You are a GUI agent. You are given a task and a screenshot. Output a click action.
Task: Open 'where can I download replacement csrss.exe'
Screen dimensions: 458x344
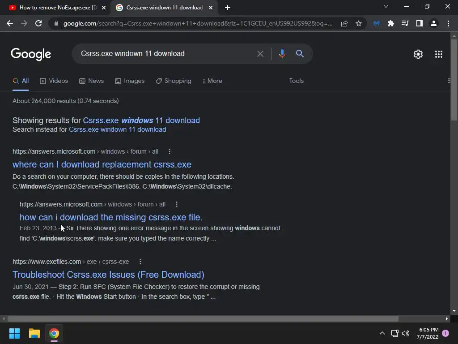[102, 164]
